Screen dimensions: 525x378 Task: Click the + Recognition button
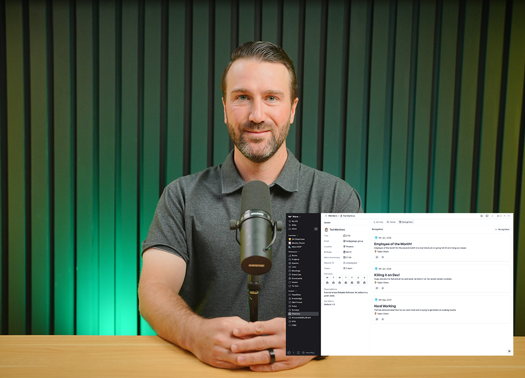[x=502, y=229]
